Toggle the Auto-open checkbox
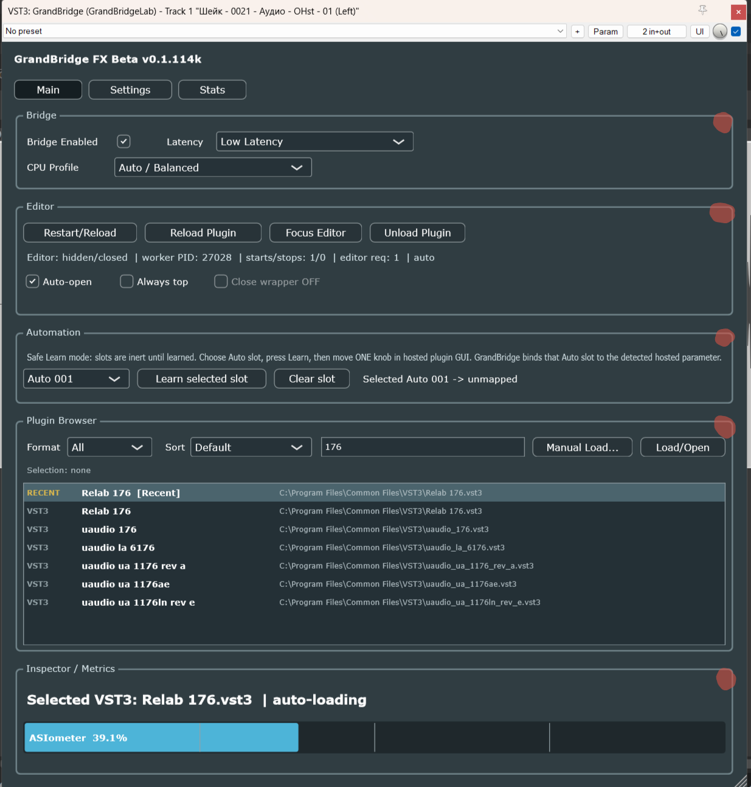Image resolution: width=751 pixels, height=787 pixels. (x=33, y=282)
